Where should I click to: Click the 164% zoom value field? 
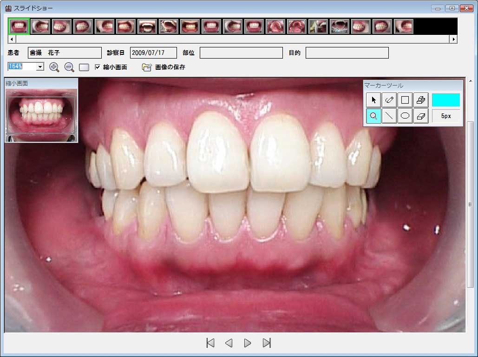(22, 66)
